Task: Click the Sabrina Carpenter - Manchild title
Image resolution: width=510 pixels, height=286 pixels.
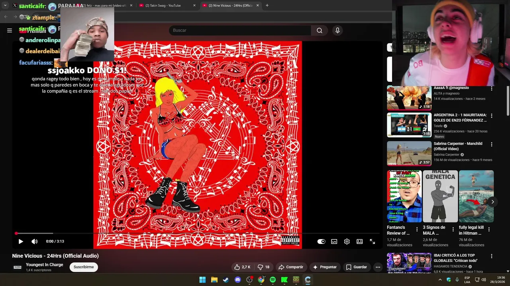Action: (458, 146)
